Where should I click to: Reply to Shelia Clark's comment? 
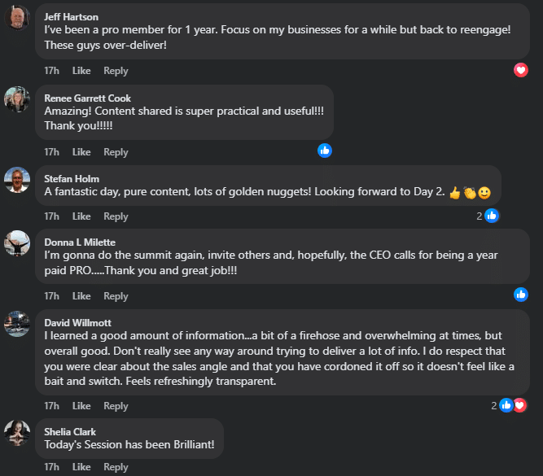click(x=116, y=467)
